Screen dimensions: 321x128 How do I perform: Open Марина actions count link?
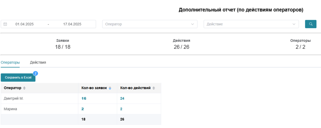[121, 109]
